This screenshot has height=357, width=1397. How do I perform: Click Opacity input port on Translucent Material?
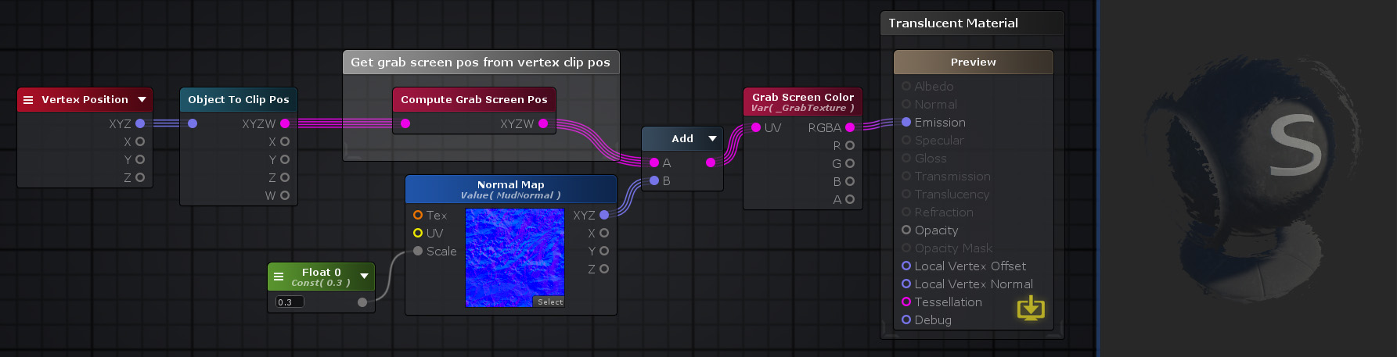tap(906, 230)
